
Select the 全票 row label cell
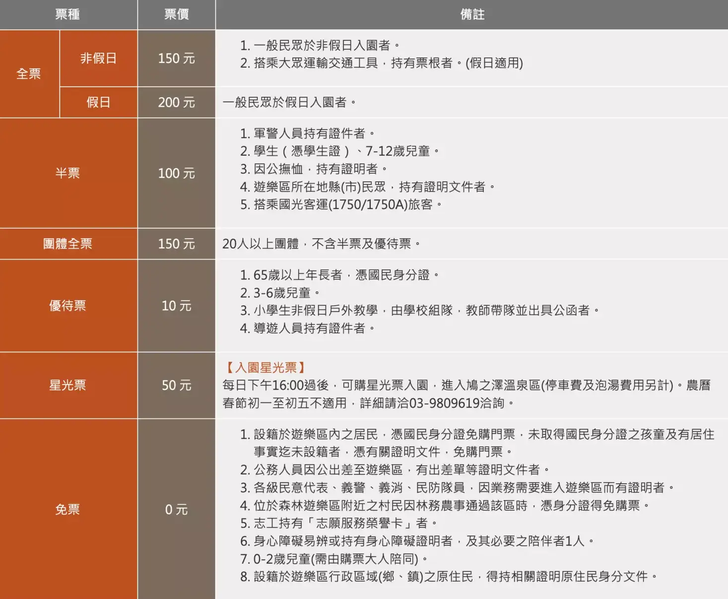[29, 73]
